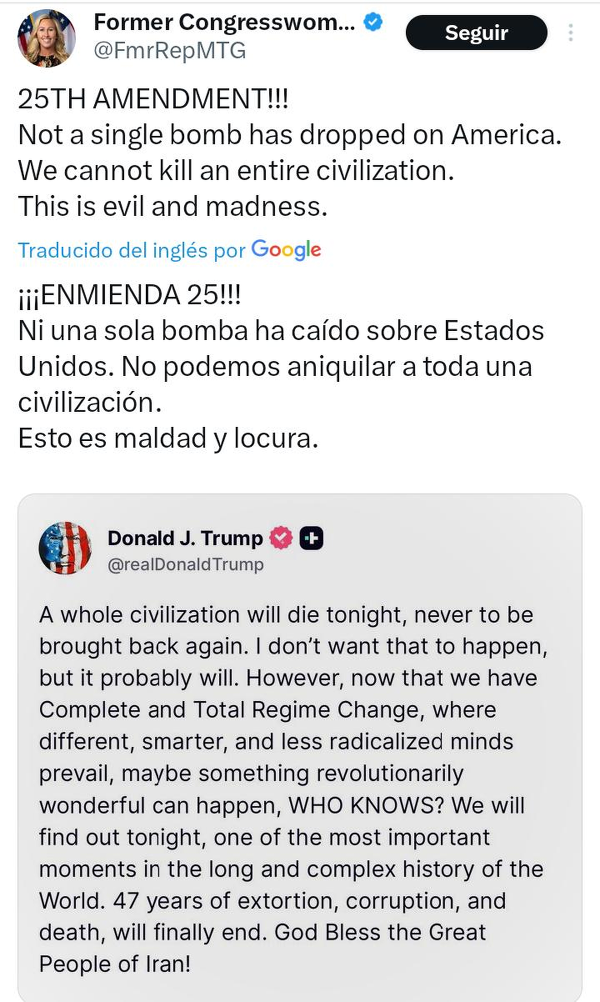Image resolution: width=600 pixels, height=1002 pixels.
Task: Click the black plus badge beside Trump's name
Action: (311, 538)
